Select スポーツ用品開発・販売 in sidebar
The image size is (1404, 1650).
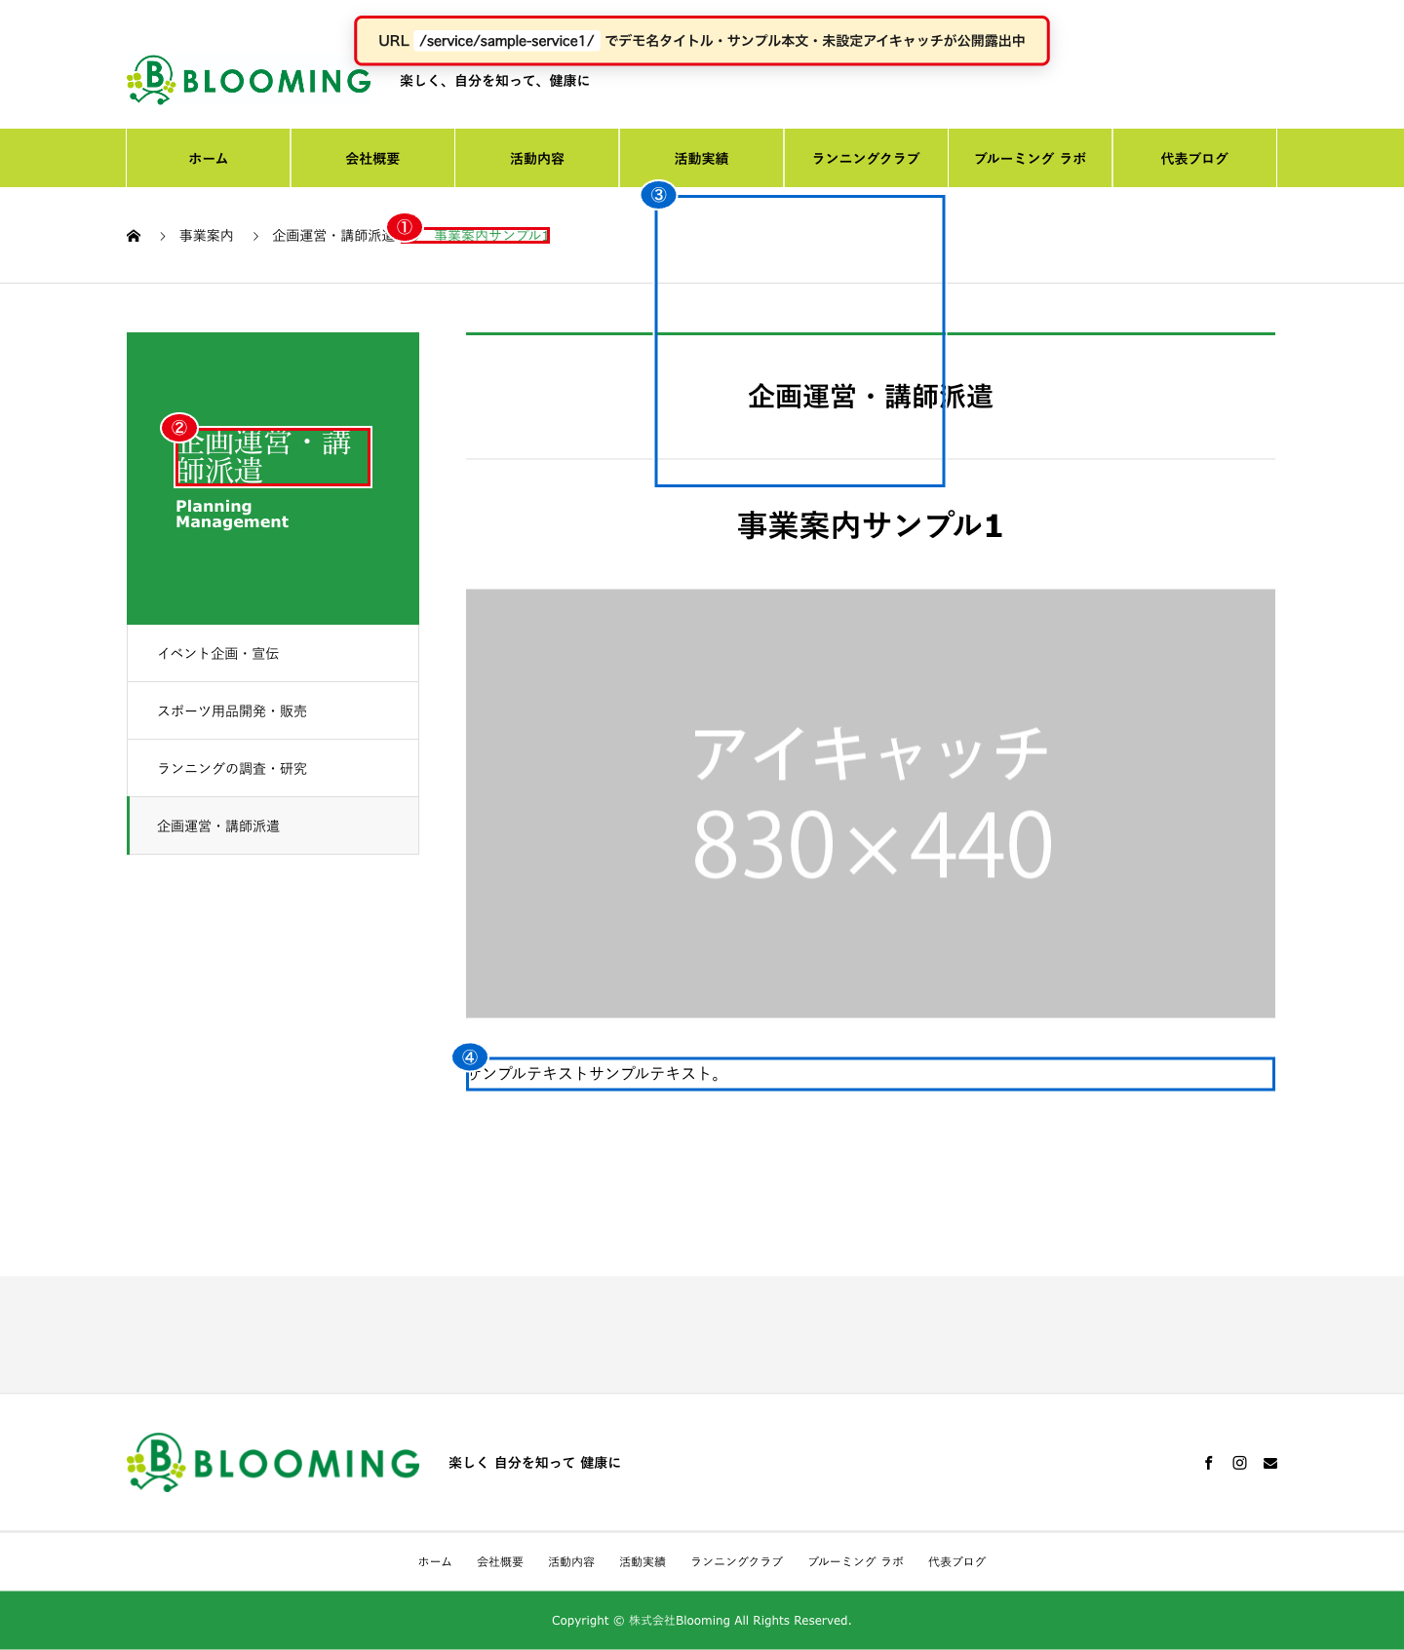coord(273,710)
